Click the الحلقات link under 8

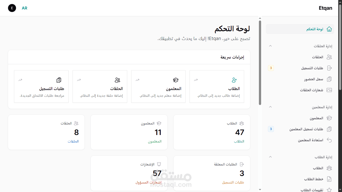[73, 141]
